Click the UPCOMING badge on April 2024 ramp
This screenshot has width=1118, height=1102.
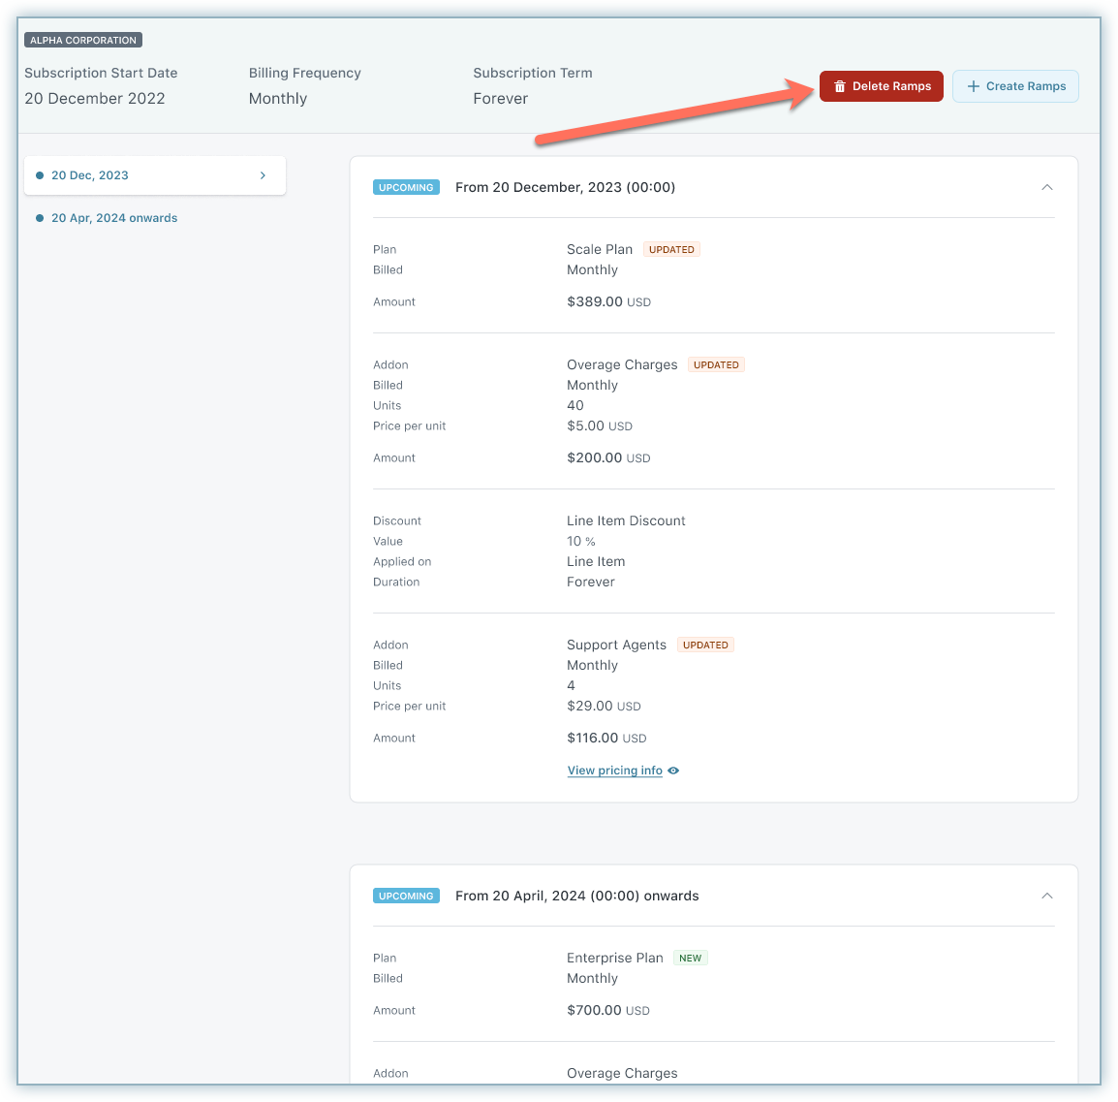coord(406,896)
